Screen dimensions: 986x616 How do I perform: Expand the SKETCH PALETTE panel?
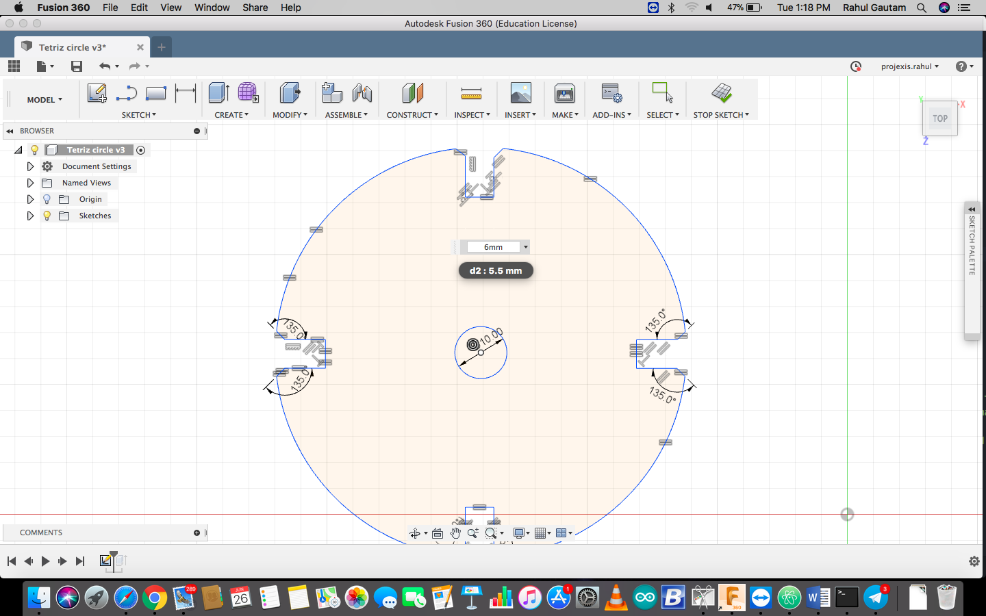[x=972, y=209]
